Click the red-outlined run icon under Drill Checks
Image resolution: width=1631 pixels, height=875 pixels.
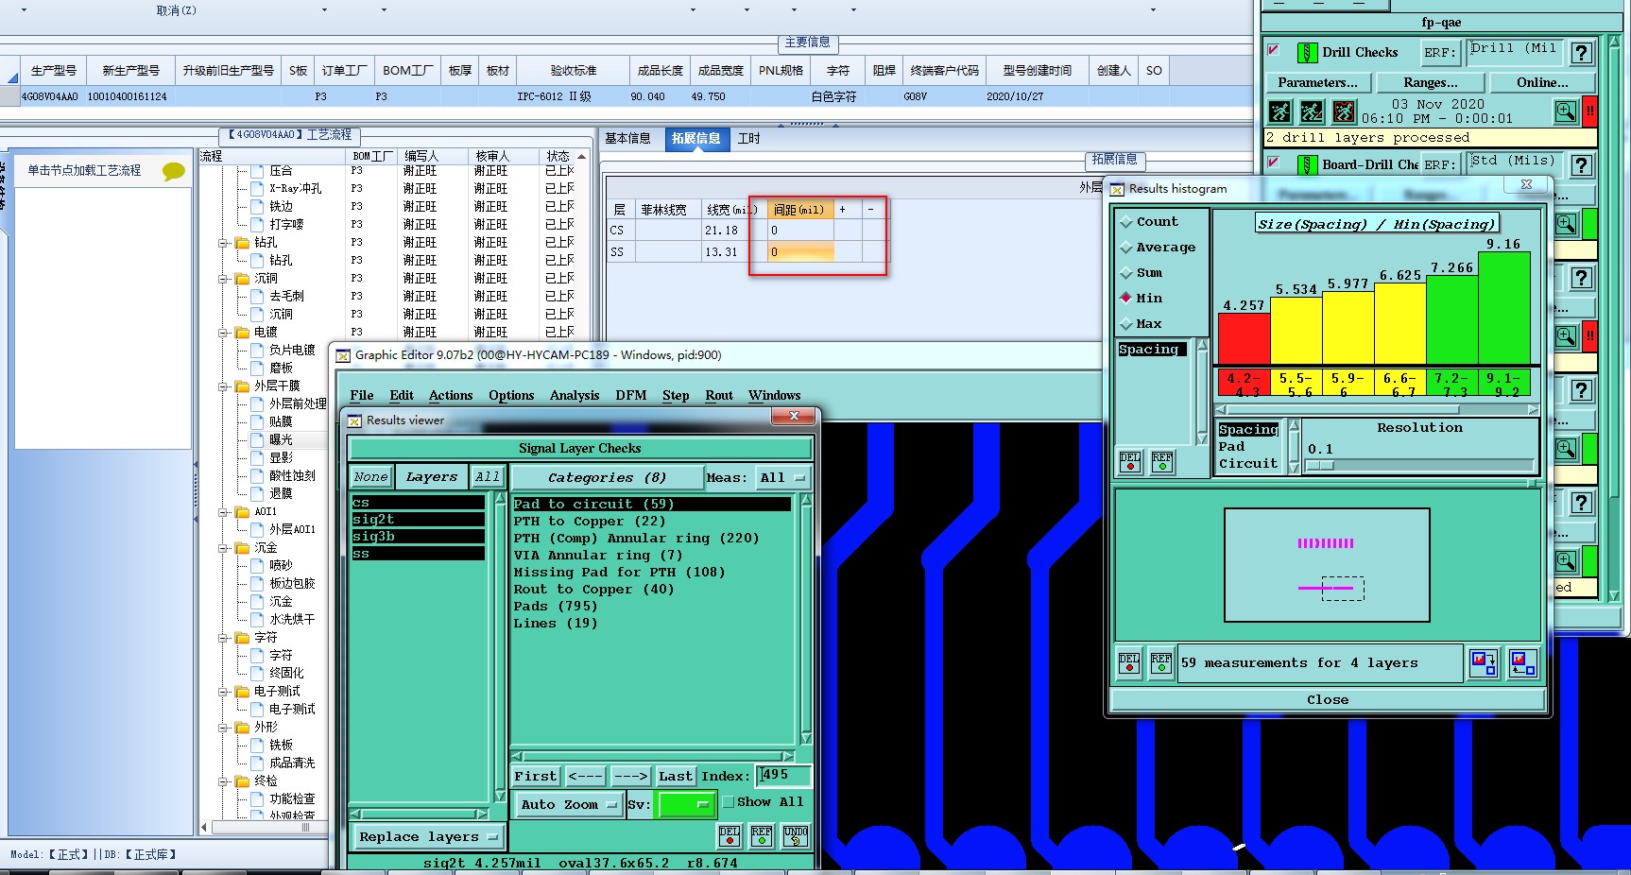pos(1344,112)
